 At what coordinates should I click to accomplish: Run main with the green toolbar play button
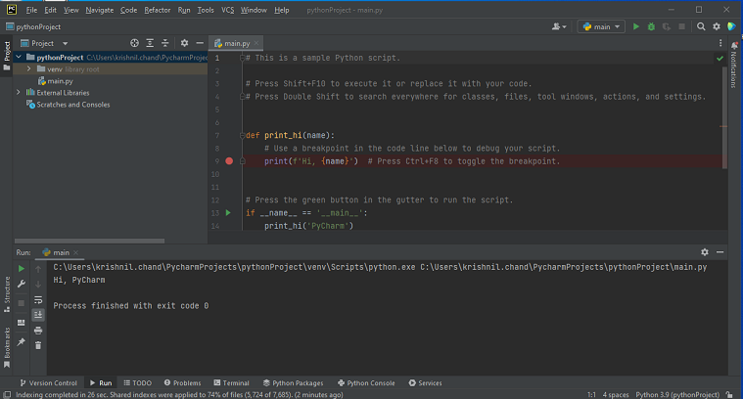coord(636,27)
